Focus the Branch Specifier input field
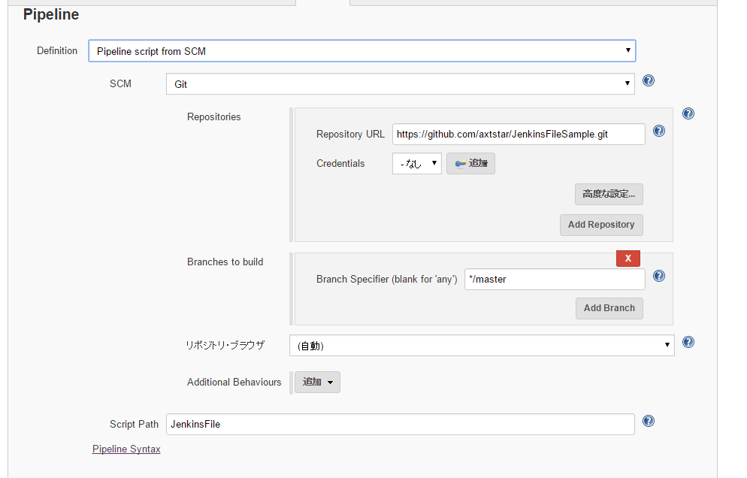 pyautogui.click(x=555, y=280)
